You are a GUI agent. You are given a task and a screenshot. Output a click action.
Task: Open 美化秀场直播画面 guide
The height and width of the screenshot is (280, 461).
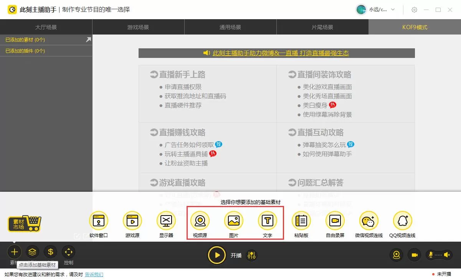click(327, 96)
